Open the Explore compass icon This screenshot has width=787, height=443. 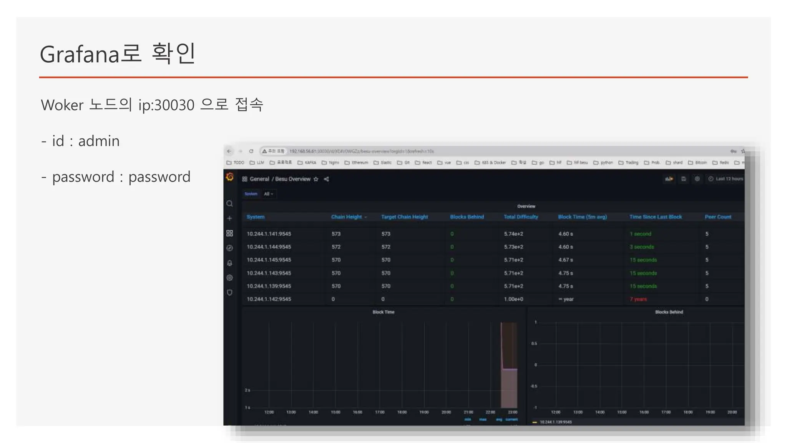[x=229, y=248]
